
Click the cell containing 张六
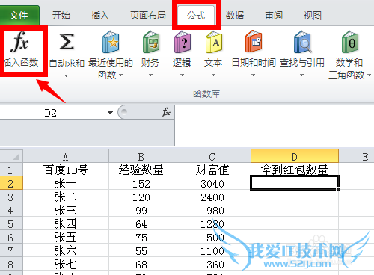coord(66,250)
